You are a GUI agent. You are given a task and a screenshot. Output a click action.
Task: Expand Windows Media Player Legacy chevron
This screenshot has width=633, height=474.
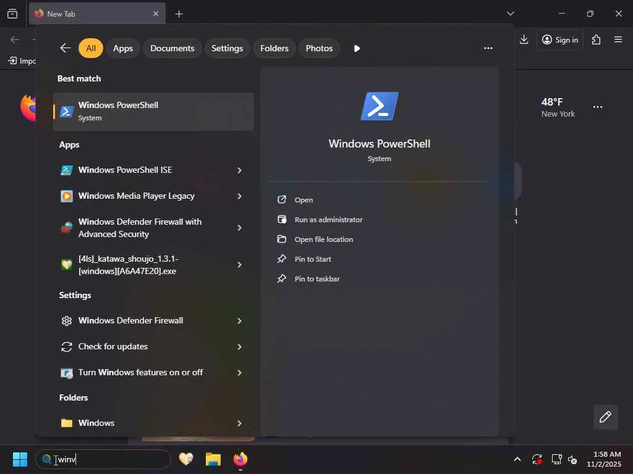click(x=239, y=196)
